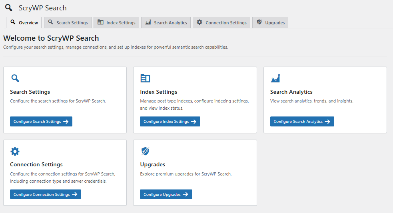Click the gear icon in Connection Settings card
393x213 pixels.
[15, 151]
